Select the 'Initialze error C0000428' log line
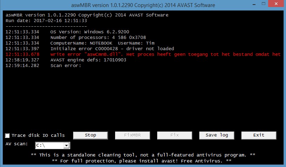 coord(90,49)
